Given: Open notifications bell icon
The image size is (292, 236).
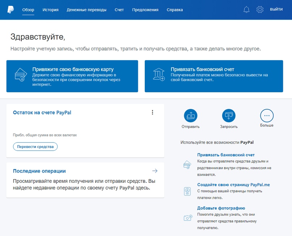Looking at the screenshot, I should click(x=246, y=9).
